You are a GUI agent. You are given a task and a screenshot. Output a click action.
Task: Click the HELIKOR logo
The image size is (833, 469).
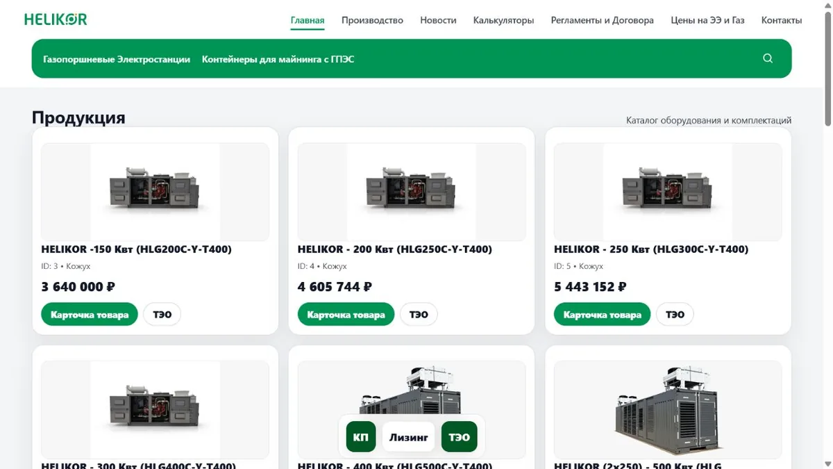[x=56, y=19]
